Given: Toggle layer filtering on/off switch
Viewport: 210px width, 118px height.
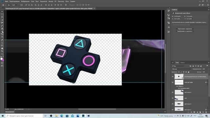Looking at the screenshot, I should coord(207,66).
